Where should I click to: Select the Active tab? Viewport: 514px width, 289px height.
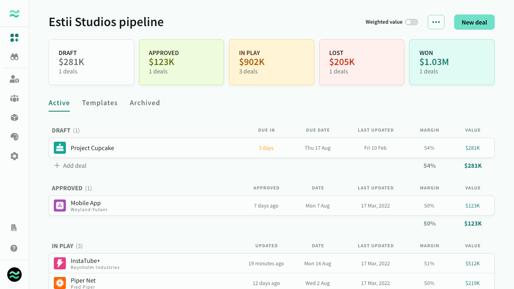[x=59, y=103]
